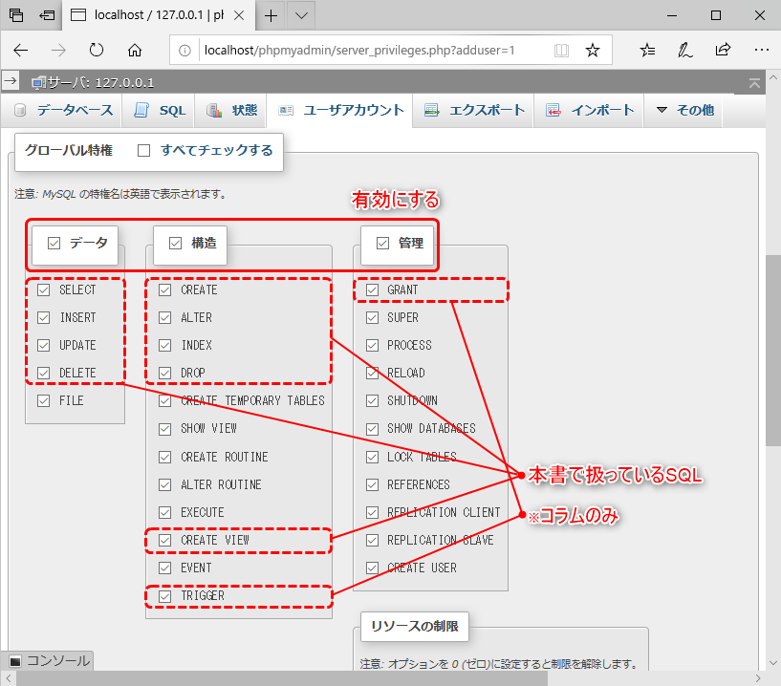Viewport: 781px width, 686px height.
Task: Open favorites hub icon
Action: point(647,50)
